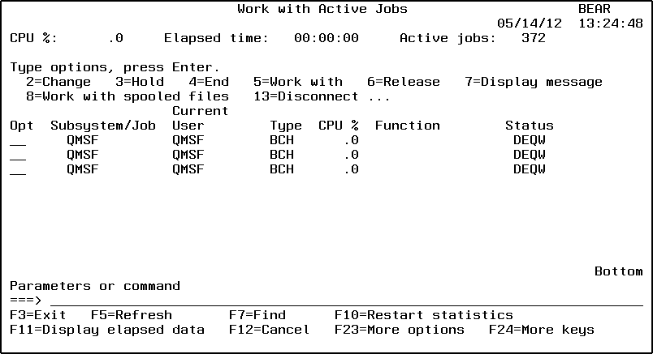Screen dimensions: 653x354
Task: Click F10=Restart statistics
Action: (423, 315)
